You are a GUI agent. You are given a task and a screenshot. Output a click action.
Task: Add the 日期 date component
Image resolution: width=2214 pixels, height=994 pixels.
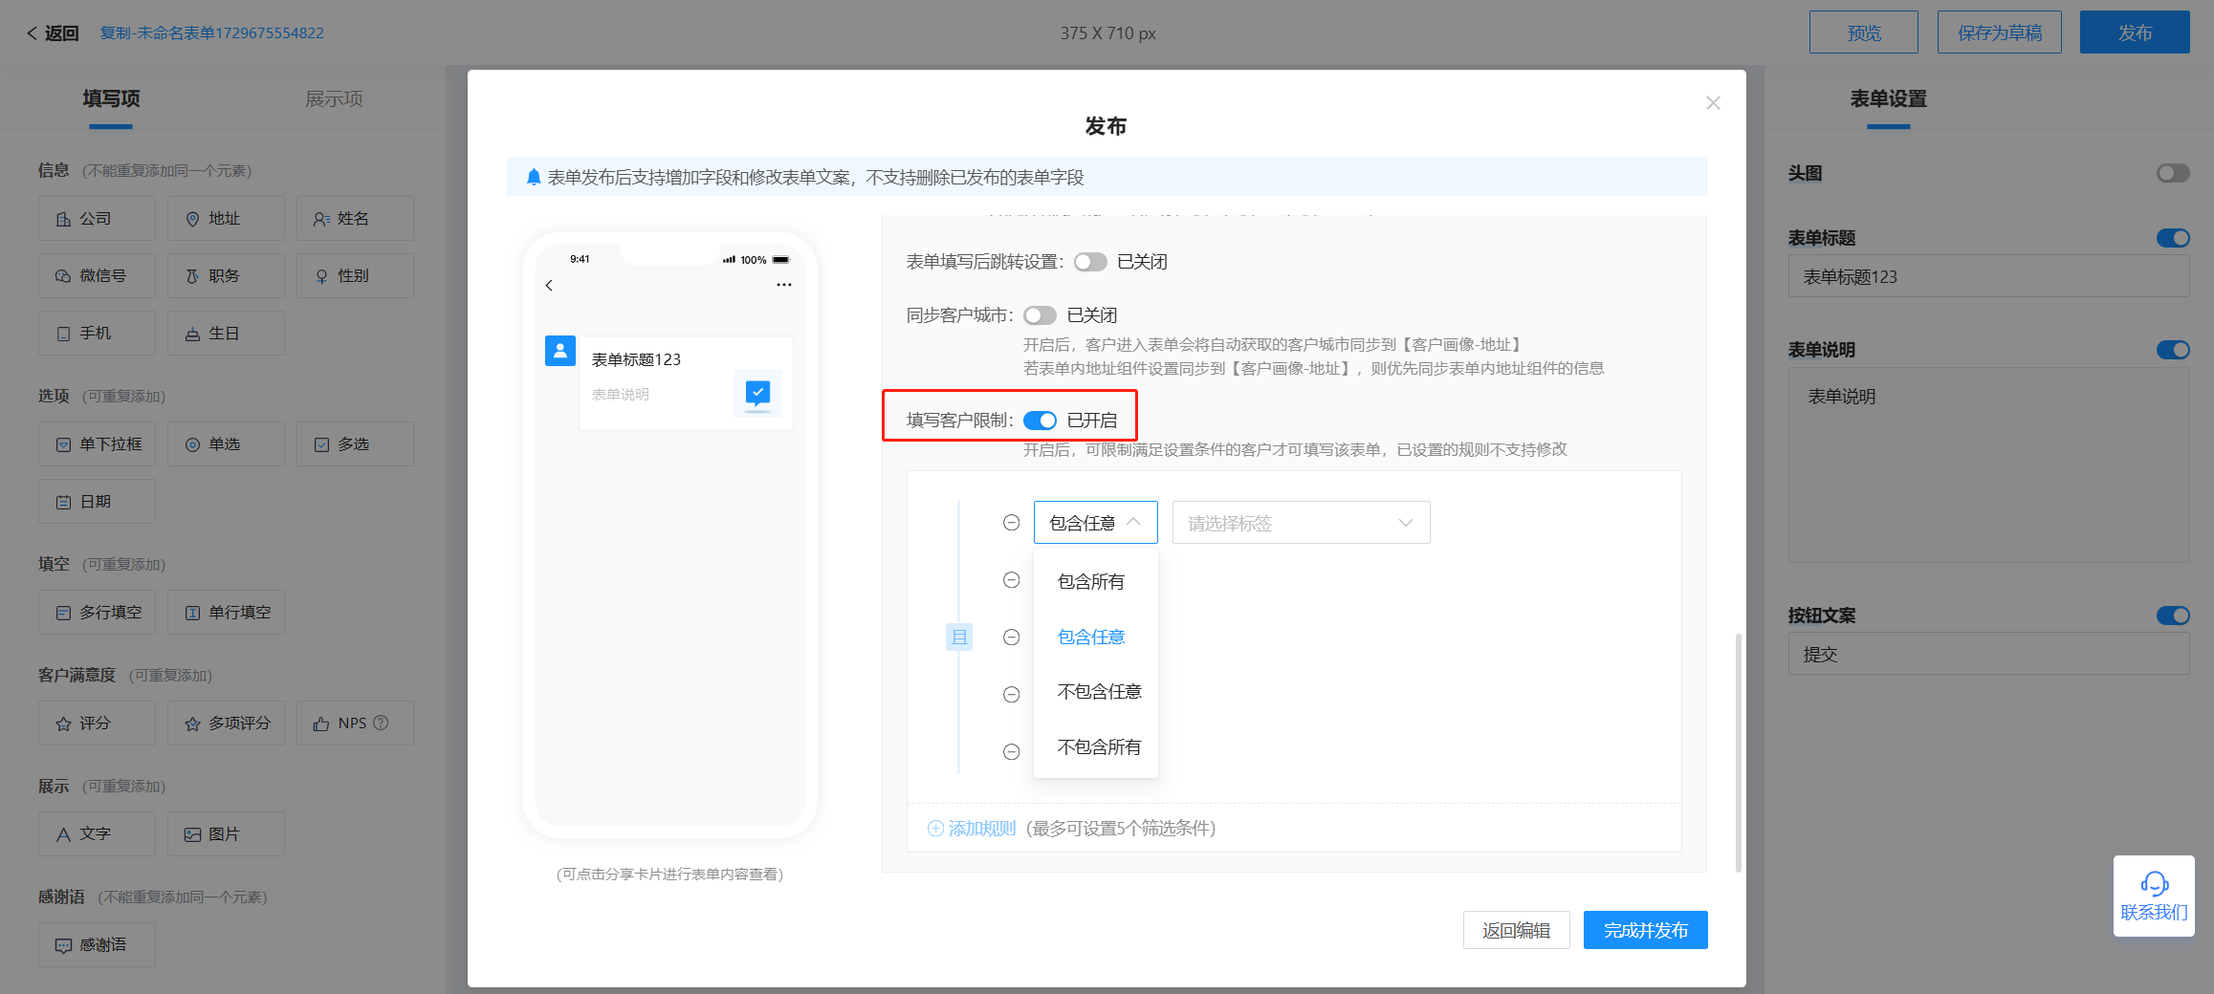coord(97,502)
